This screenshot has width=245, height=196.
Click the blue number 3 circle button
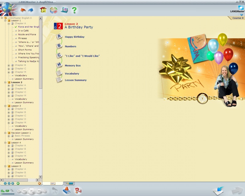tap(13, 183)
